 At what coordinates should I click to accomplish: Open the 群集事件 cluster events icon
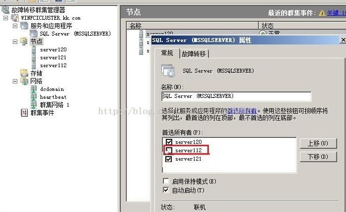click(x=24, y=113)
